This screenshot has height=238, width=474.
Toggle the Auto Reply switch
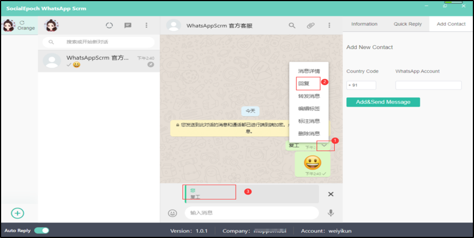42,231
